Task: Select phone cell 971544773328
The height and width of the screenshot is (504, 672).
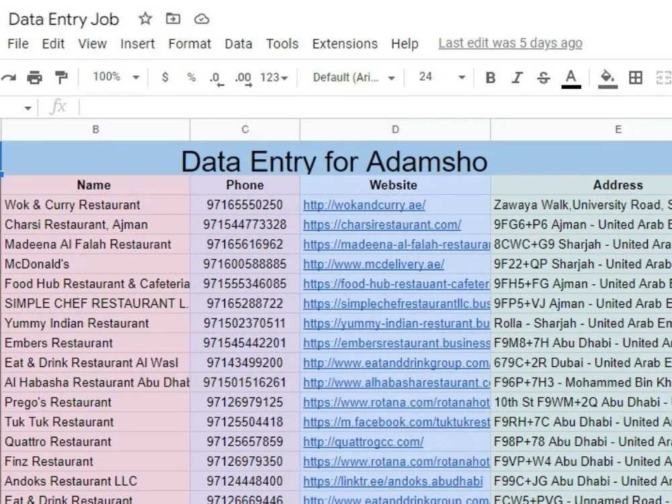Action: (245, 224)
